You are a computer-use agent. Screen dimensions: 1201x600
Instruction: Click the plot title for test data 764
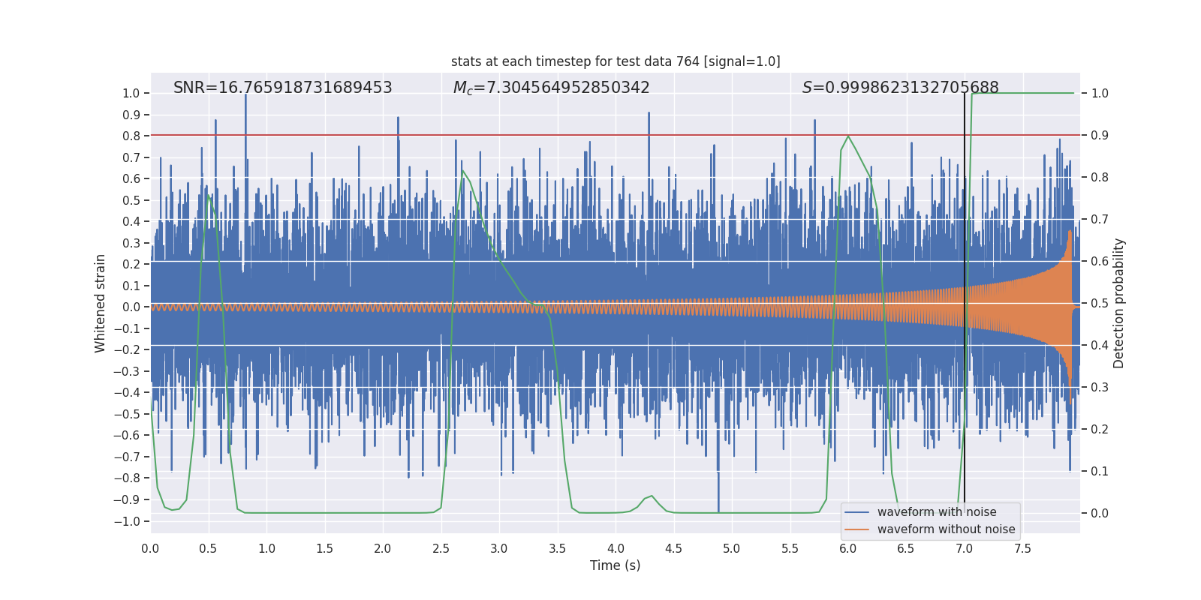(x=616, y=61)
